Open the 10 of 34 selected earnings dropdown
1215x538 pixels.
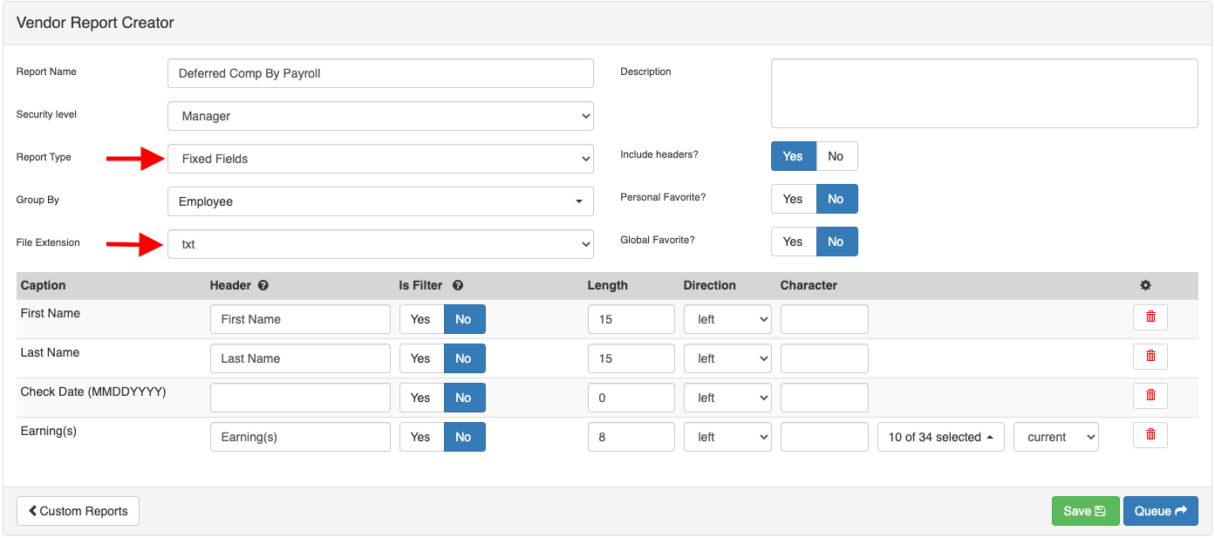point(940,436)
